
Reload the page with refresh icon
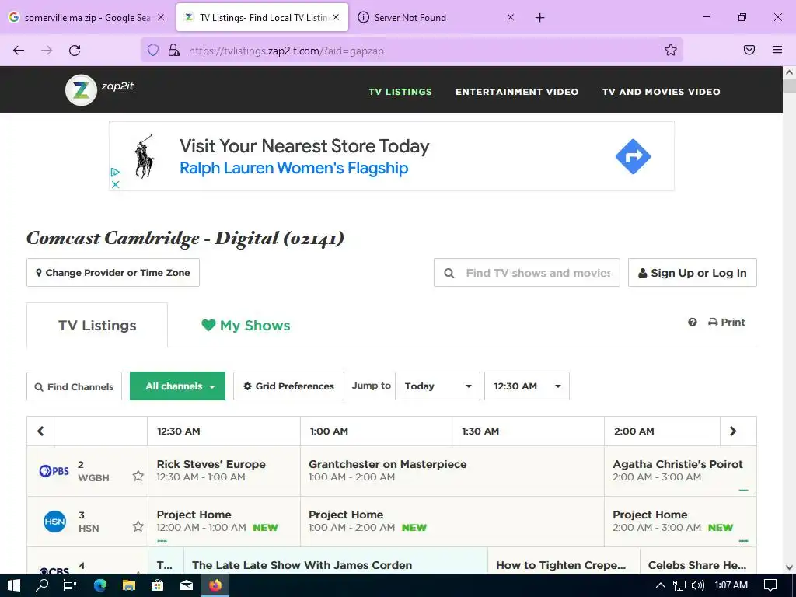pos(75,51)
